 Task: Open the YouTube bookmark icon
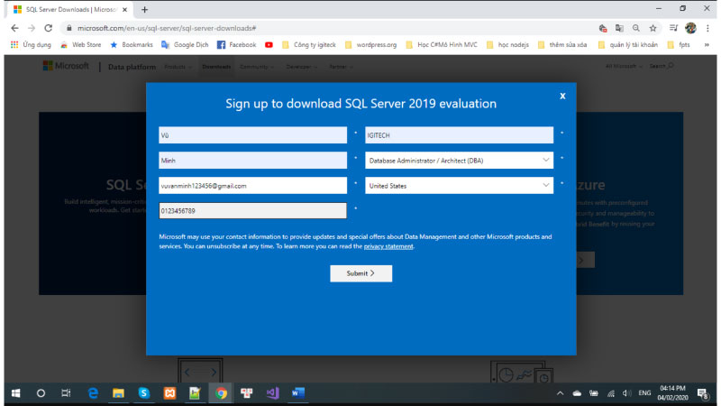click(x=269, y=44)
